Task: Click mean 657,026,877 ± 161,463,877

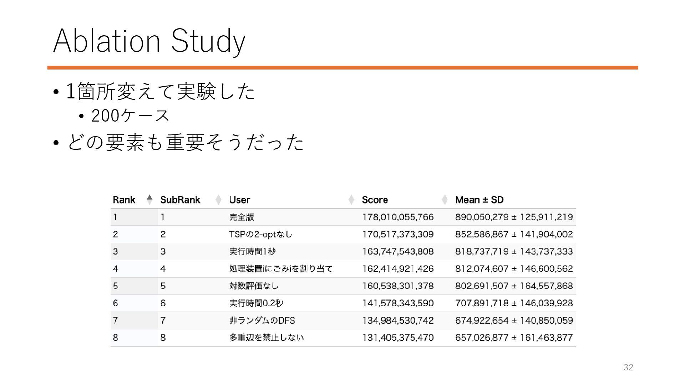Action: tap(514, 338)
